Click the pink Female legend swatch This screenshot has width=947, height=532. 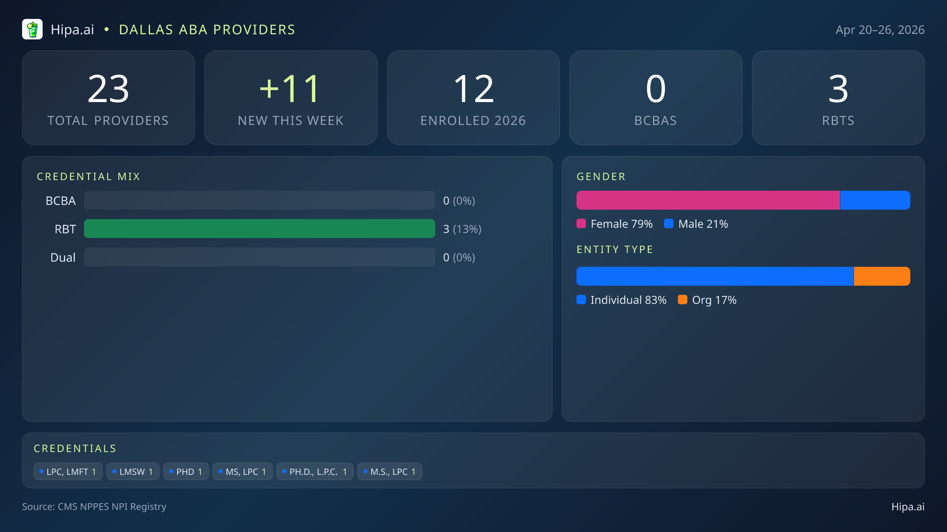[x=581, y=224]
